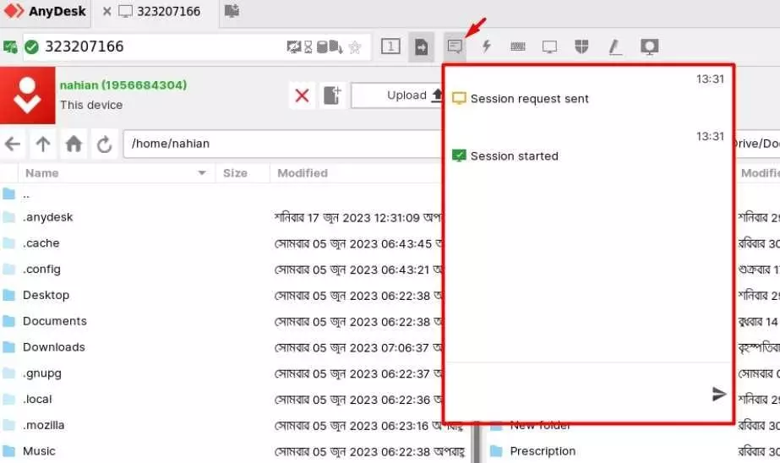Sort files by the Size column

(x=243, y=173)
